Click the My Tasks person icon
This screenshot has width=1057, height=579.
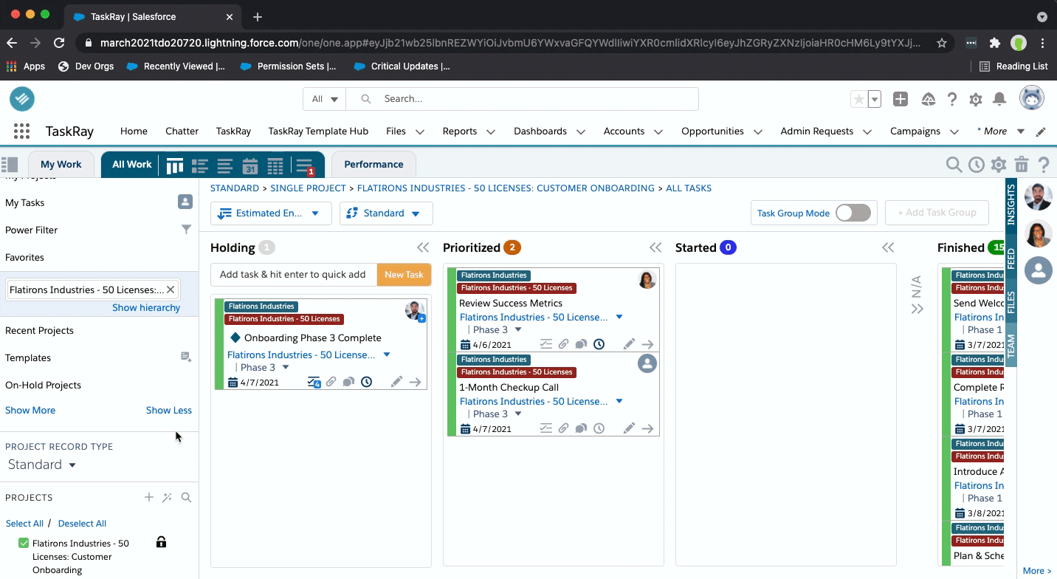(x=185, y=202)
